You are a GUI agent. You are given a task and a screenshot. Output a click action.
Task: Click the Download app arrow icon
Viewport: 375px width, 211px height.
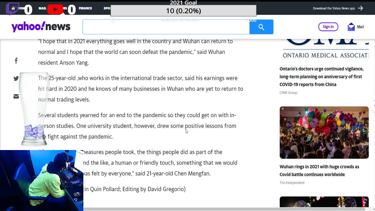tap(360, 8)
